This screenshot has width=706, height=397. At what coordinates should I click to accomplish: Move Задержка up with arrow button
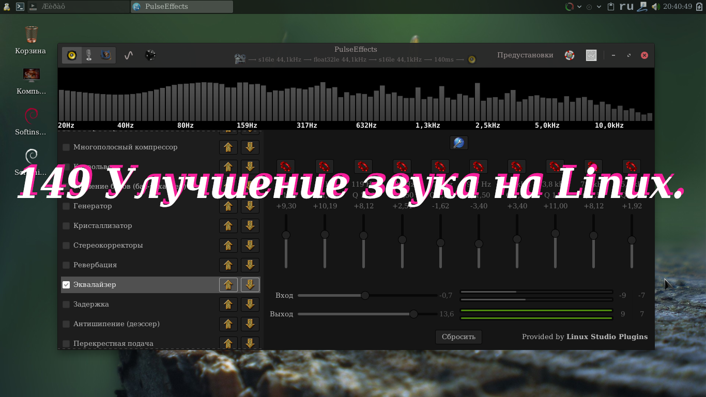(x=228, y=304)
